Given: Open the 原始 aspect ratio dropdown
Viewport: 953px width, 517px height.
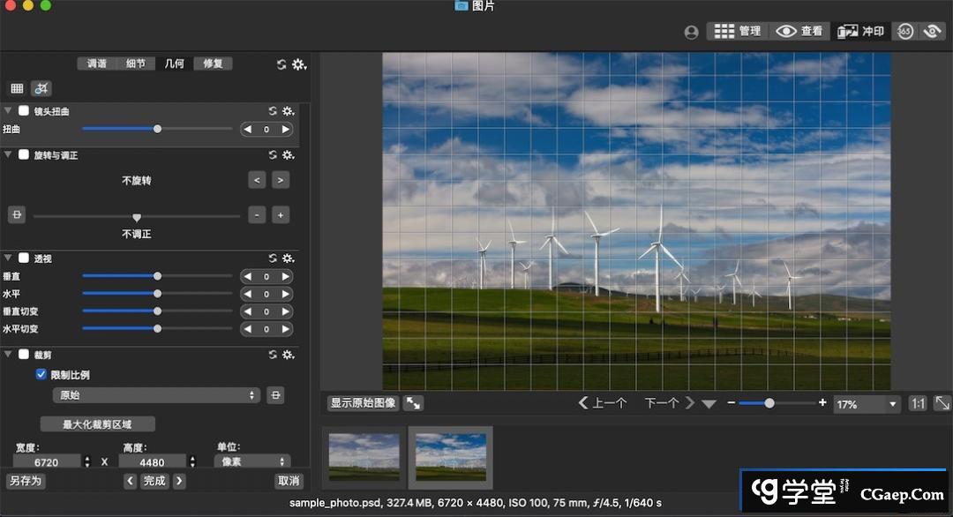Looking at the screenshot, I should [x=155, y=395].
